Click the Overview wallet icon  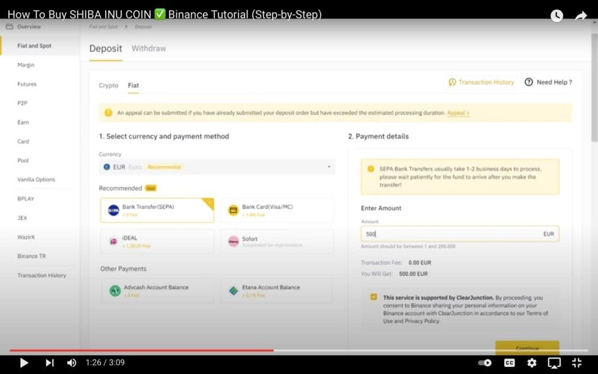coord(10,27)
